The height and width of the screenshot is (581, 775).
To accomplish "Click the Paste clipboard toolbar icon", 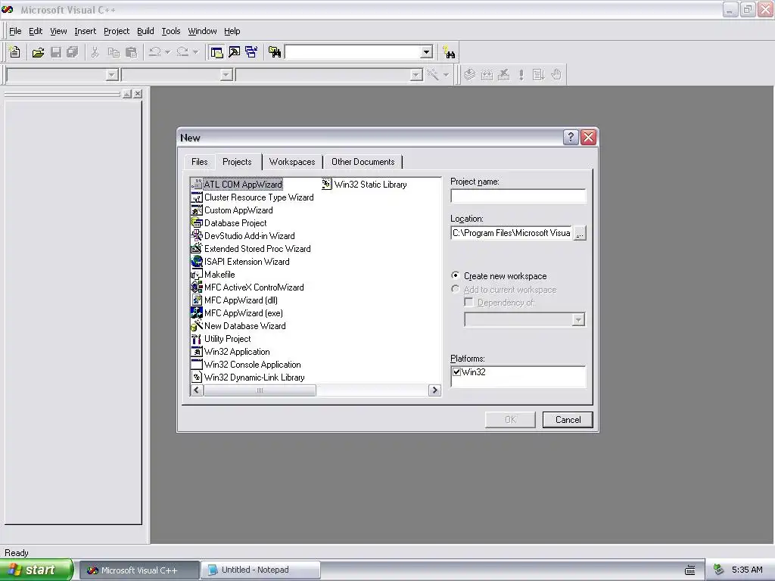I will 132,52.
